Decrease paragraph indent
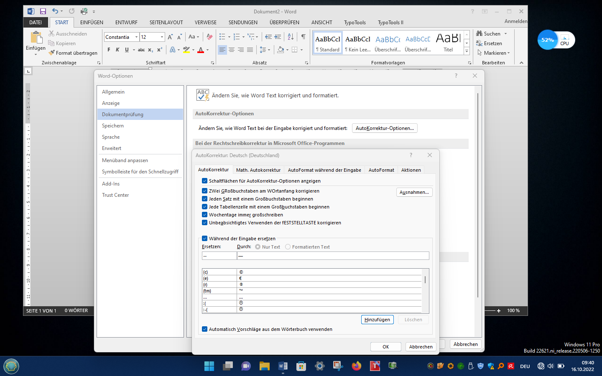This screenshot has width=602, height=376. pyautogui.click(x=268, y=37)
